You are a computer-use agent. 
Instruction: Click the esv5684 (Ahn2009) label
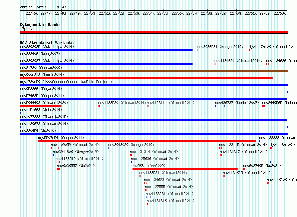(148, 166)
